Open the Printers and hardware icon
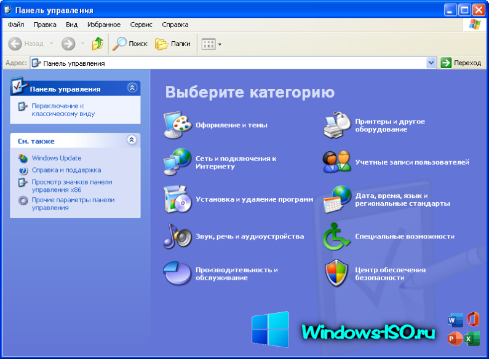This screenshot has height=359, width=489. pyautogui.click(x=337, y=125)
